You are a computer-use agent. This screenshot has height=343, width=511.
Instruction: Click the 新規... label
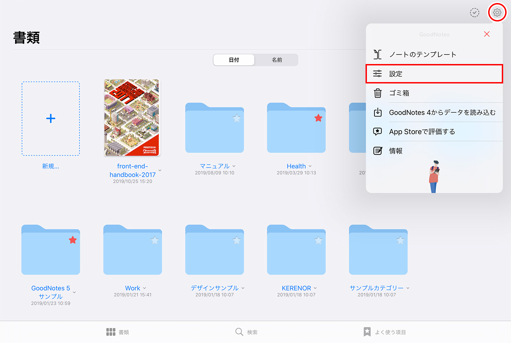pyautogui.click(x=51, y=166)
